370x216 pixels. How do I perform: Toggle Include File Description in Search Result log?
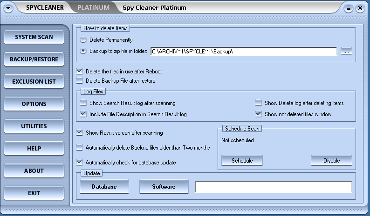(x=83, y=114)
